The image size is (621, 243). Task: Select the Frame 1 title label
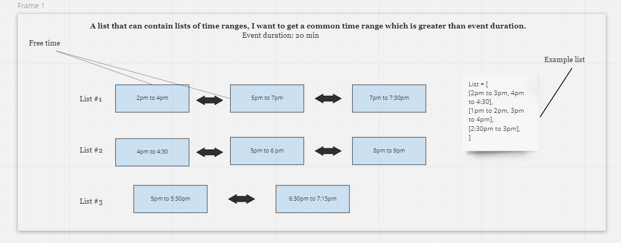(x=31, y=6)
